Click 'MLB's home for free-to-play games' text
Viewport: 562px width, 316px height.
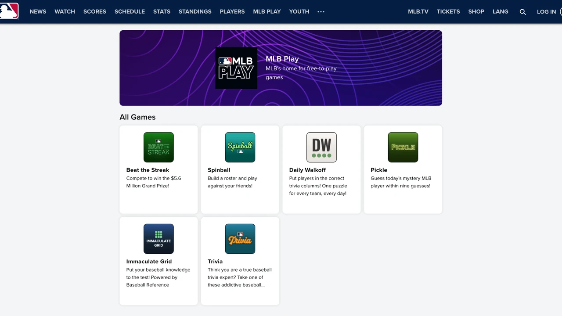pyautogui.click(x=301, y=73)
